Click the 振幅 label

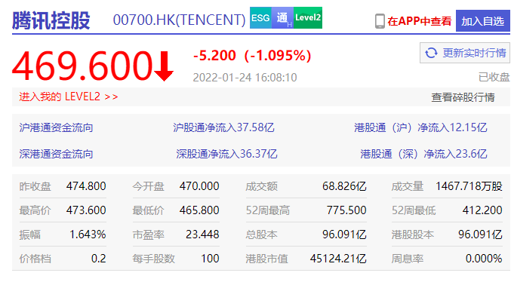tap(29, 234)
